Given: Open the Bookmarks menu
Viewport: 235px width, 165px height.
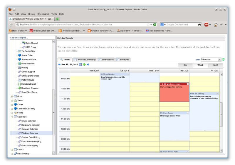Looking at the screenshot, I should (x=43, y=14).
